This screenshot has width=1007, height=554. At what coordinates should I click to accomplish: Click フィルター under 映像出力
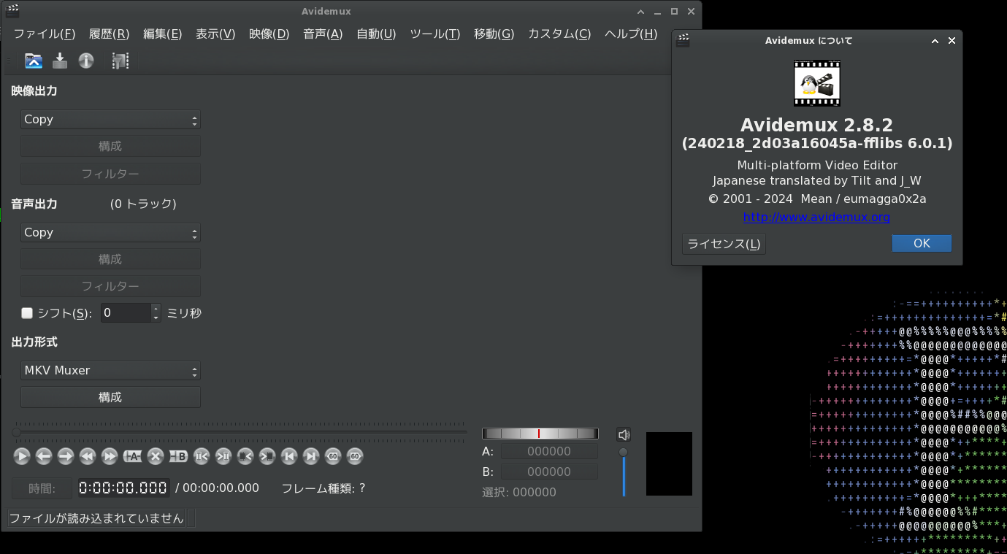pyautogui.click(x=110, y=174)
